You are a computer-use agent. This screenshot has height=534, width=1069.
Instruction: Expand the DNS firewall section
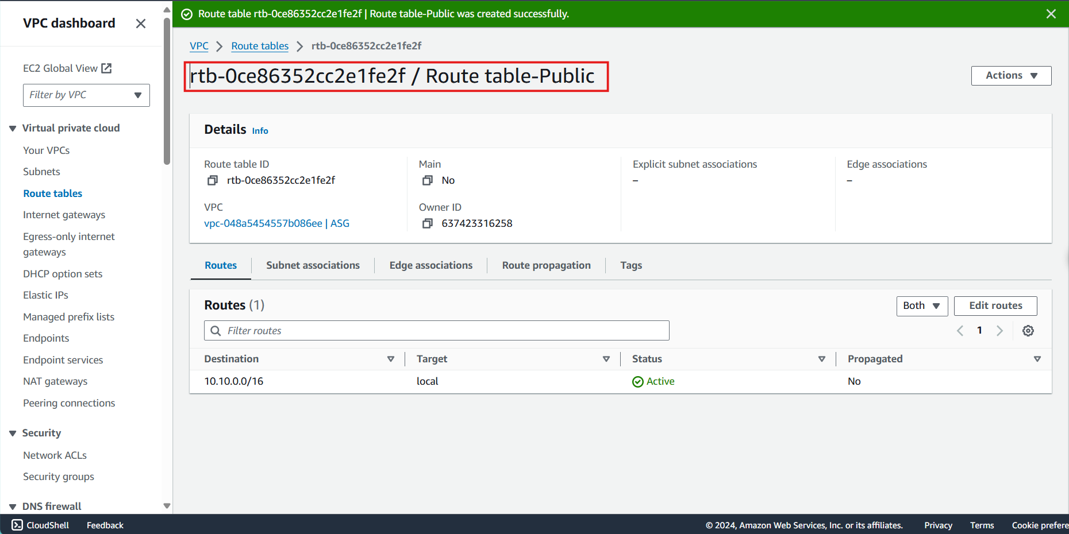(x=13, y=506)
